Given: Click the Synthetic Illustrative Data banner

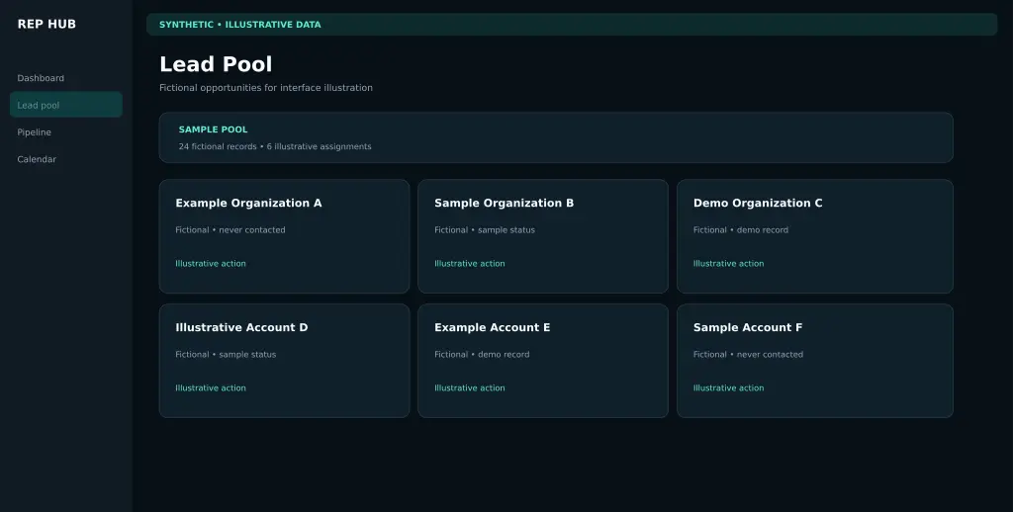Looking at the screenshot, I should click(572, 25).
